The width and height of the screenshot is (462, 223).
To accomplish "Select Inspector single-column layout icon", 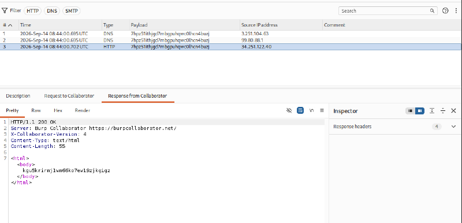I will point(410,111).
